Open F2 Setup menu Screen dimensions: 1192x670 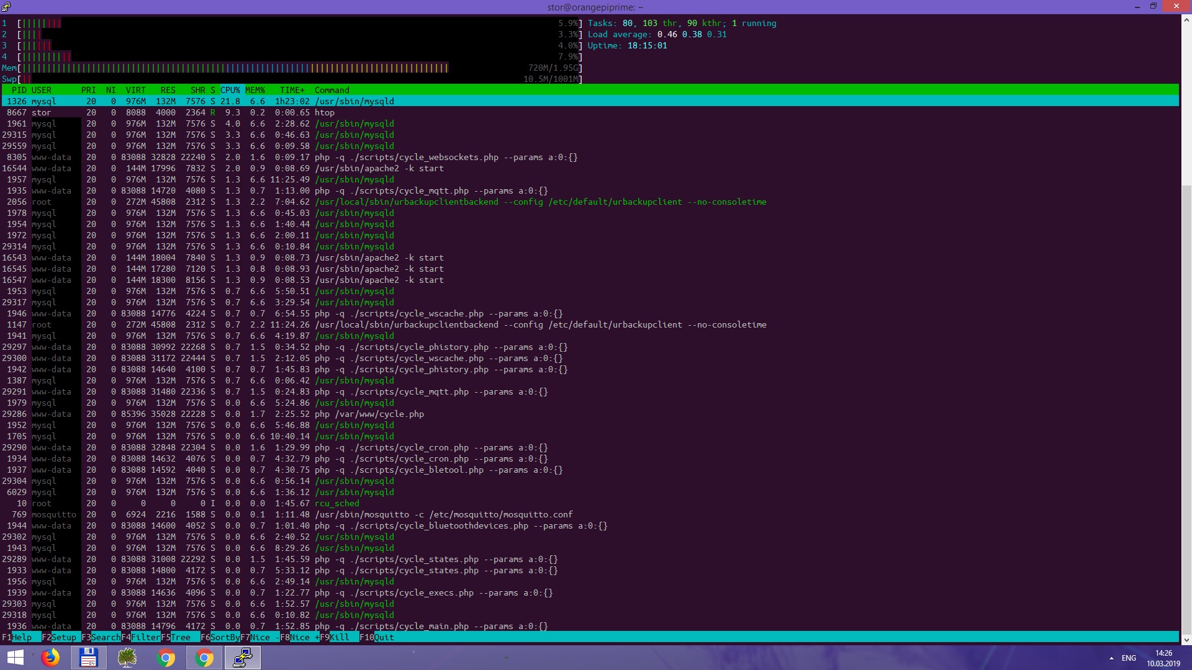(63, 637)
